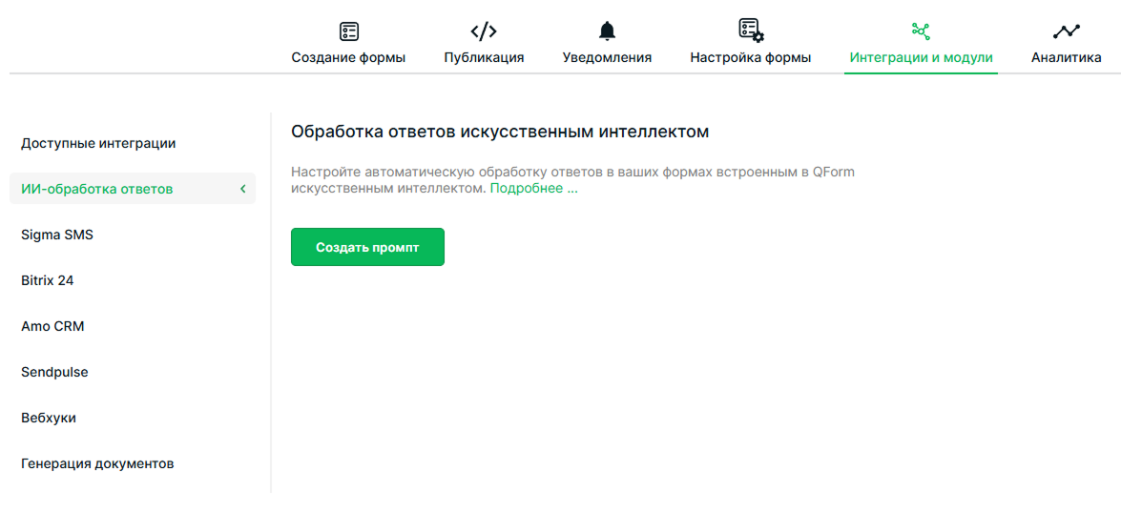Open Доступные интеграции in the sidebar
Screen dimensions: 1121x512
(98, 144)
